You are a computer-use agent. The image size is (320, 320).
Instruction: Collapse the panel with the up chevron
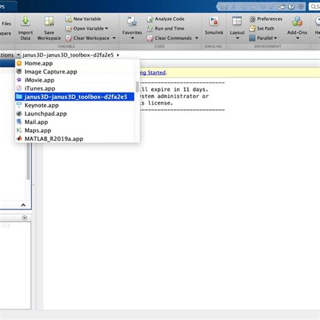(23, 205)
